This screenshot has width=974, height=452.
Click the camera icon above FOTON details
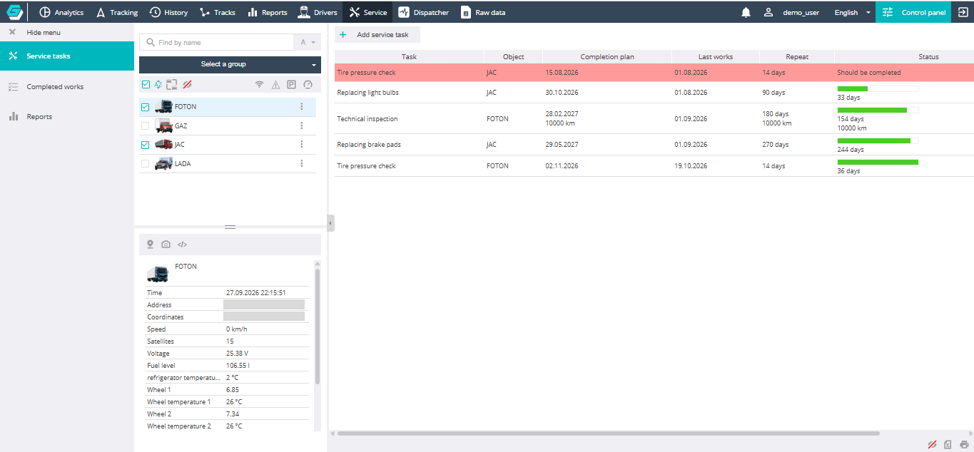[x=166, y=245]
